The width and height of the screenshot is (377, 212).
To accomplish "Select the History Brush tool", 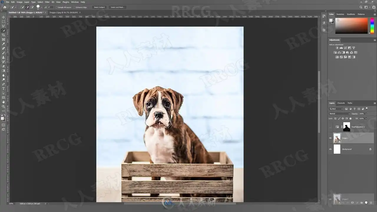I will [4, 62].
